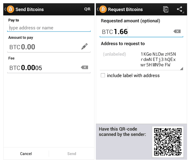
Task: Click the 'type address or name' field
Action: click(49, 28)
